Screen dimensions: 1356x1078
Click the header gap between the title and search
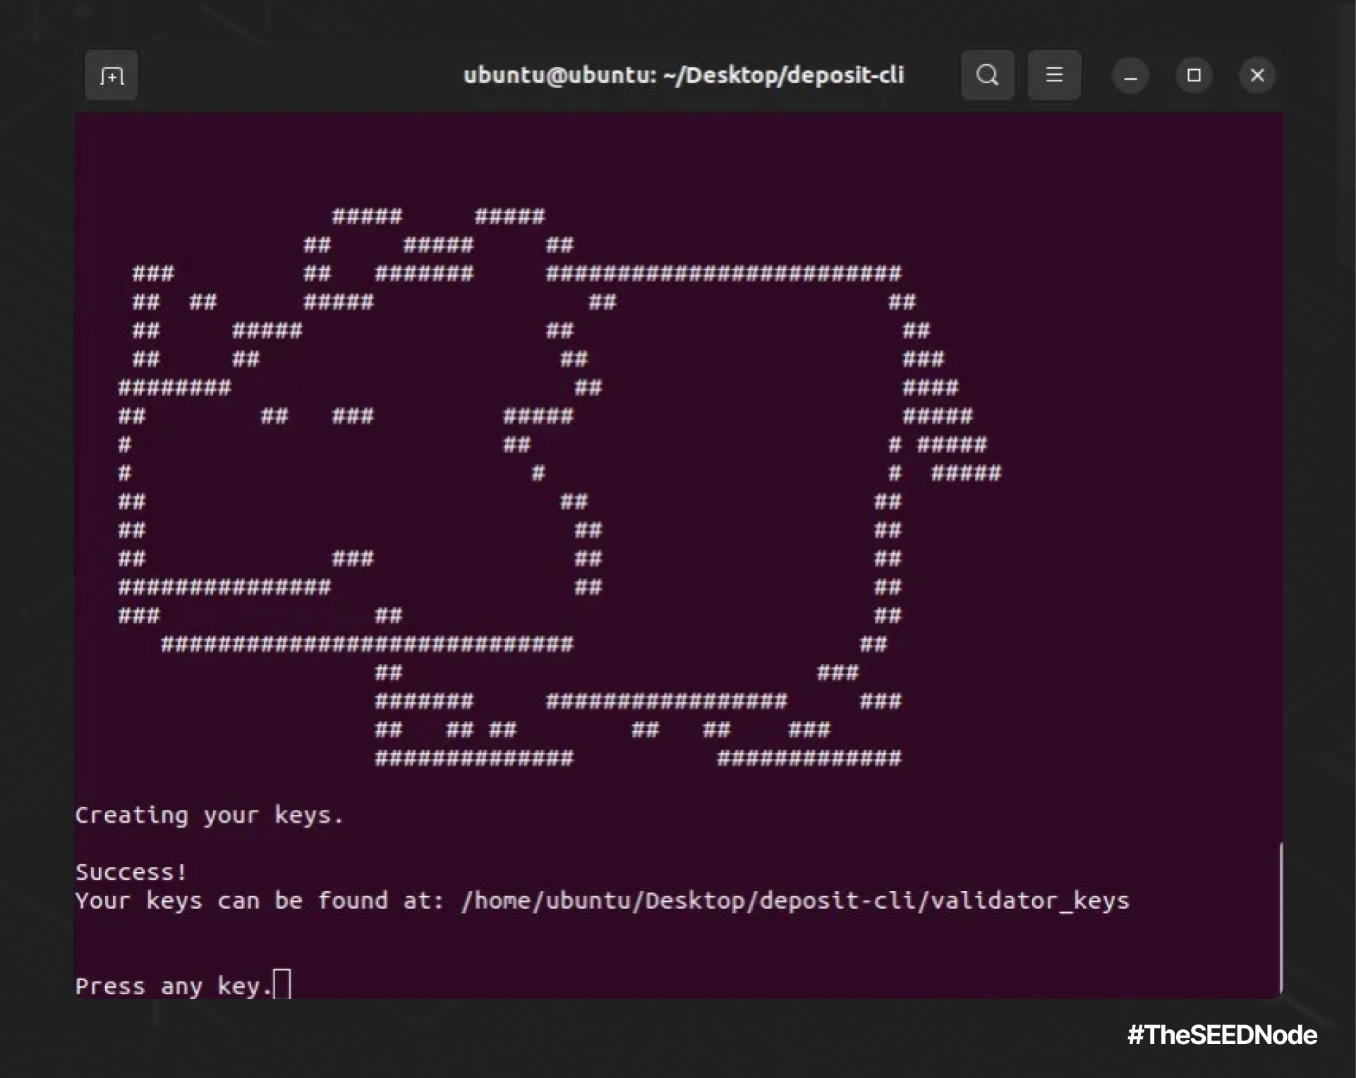pos(931,75)
